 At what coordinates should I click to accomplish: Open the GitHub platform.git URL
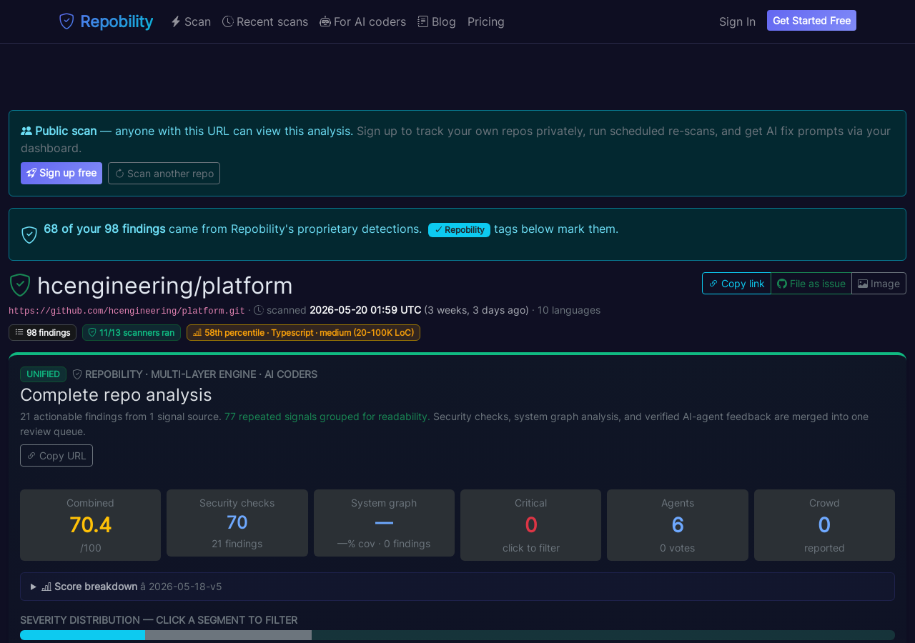point(127,311)
